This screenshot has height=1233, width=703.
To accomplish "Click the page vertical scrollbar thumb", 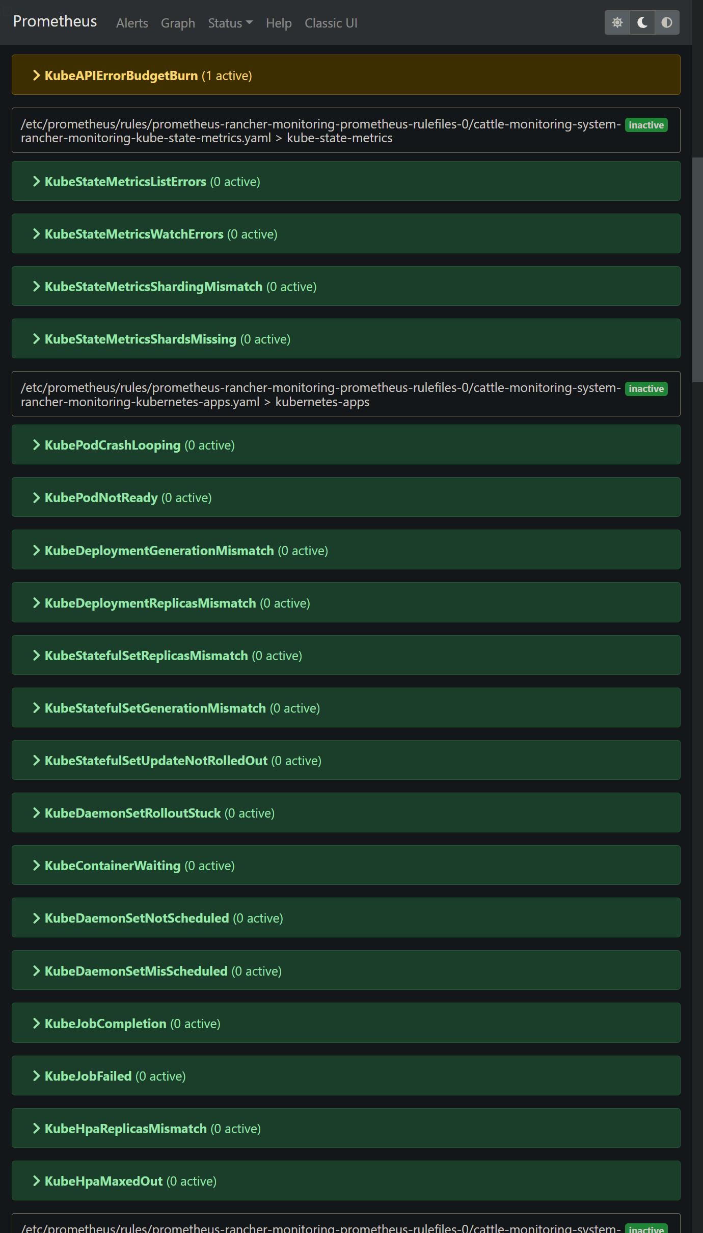I will coord(697,270).
